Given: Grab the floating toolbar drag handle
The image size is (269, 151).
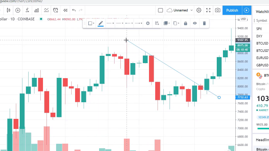Looking at the screenshot, I should point(84,23).
